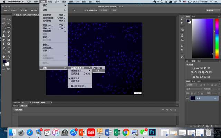Expand the 调整 submenu

[54, 10]
